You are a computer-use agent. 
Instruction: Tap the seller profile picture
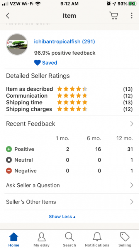[17, 45]
